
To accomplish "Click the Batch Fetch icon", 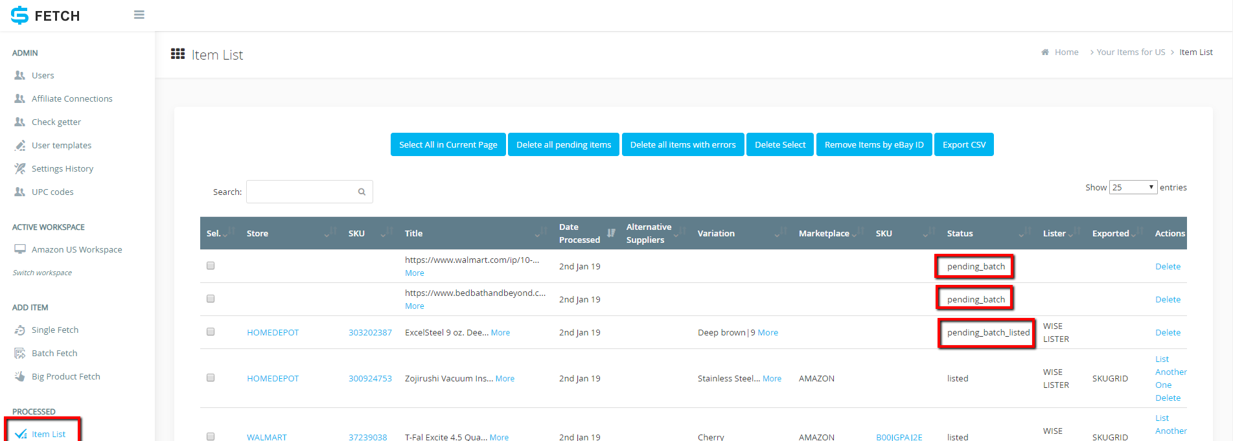I will [20, 353].
